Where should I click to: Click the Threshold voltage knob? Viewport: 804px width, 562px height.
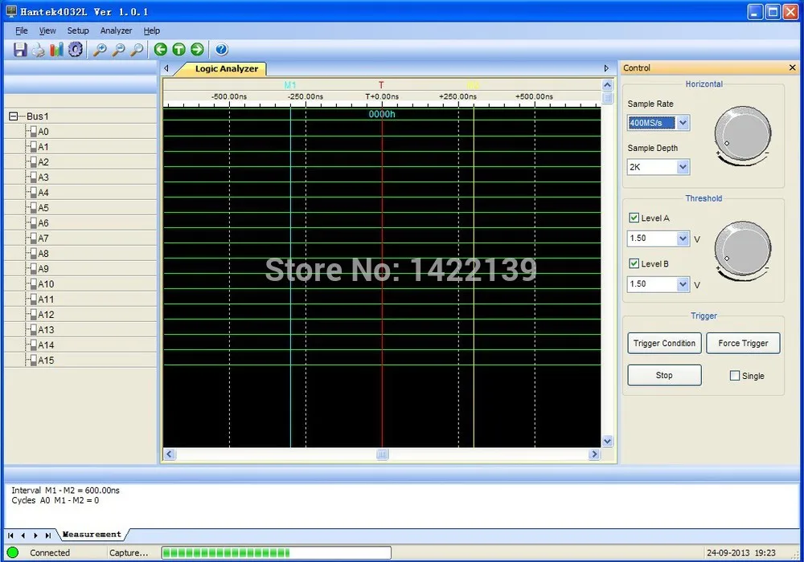(x=742, y=250)
